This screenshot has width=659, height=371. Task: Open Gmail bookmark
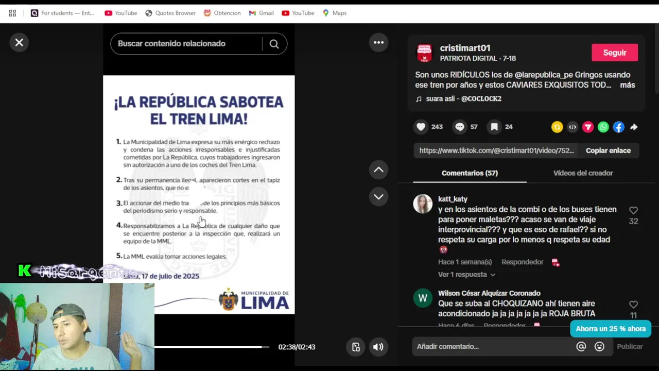click(261, 13)
